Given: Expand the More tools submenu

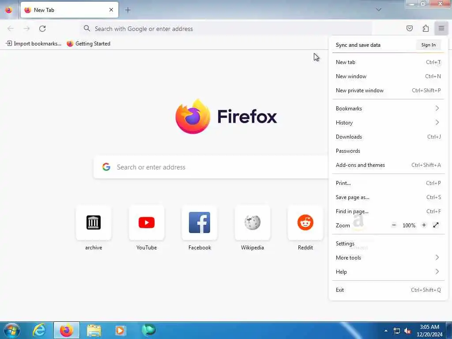Looking at the screenshot, I should (388, 258).
